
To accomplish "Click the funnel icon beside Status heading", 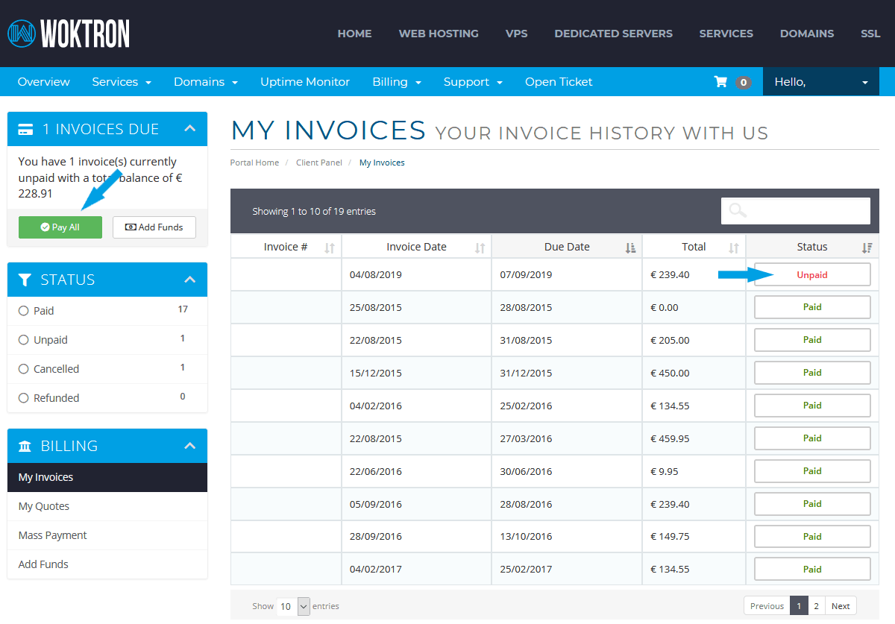I will 25,280.
